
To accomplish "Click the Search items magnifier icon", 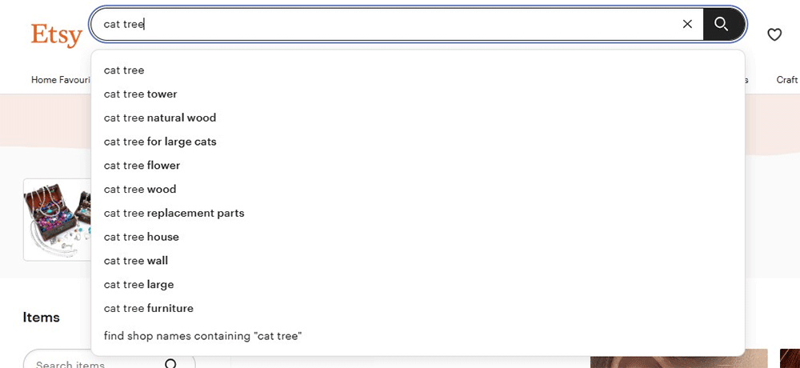I will tap(171, 364).
